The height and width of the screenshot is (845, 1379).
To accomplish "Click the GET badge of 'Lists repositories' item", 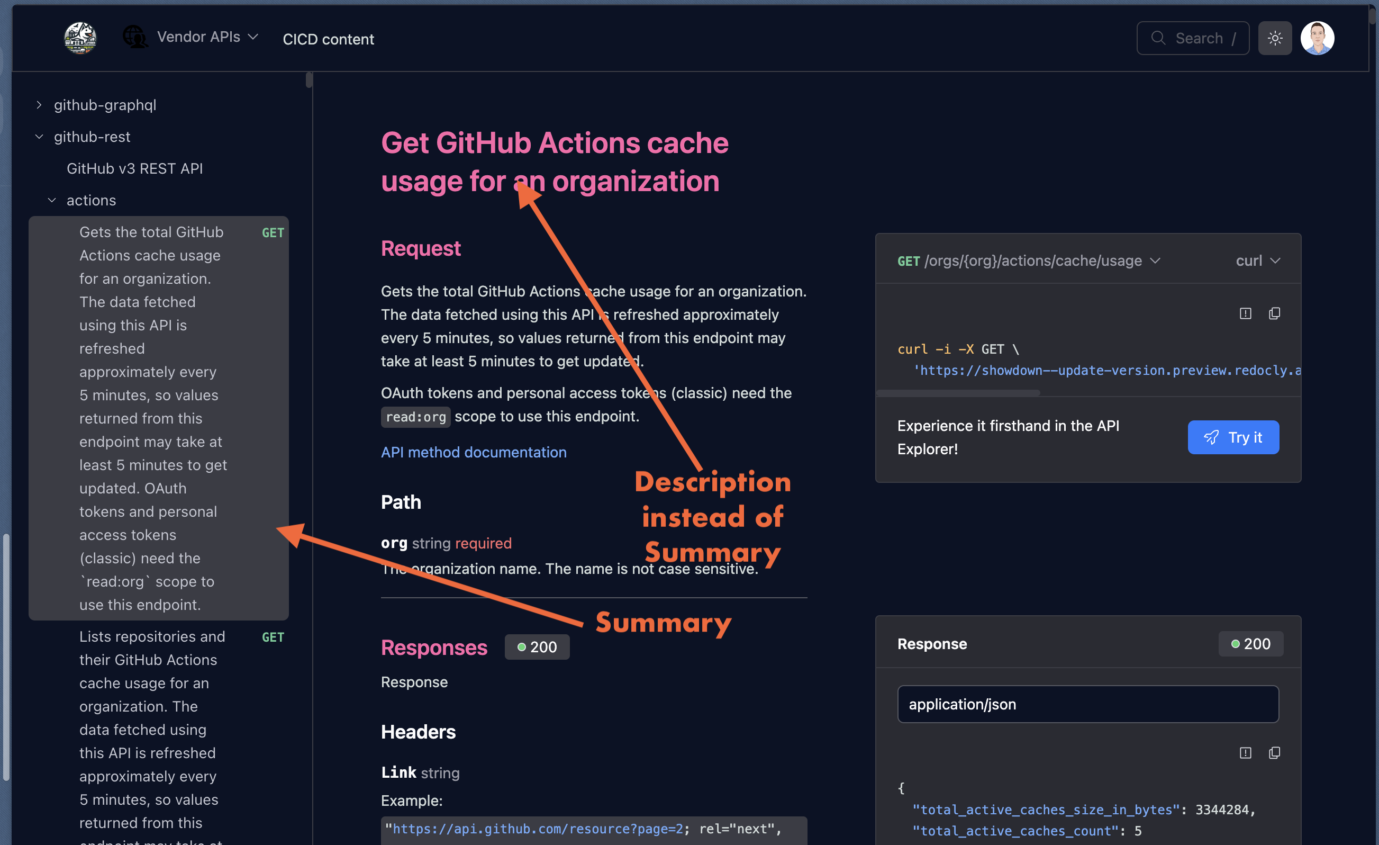I will tap(273, 637).
